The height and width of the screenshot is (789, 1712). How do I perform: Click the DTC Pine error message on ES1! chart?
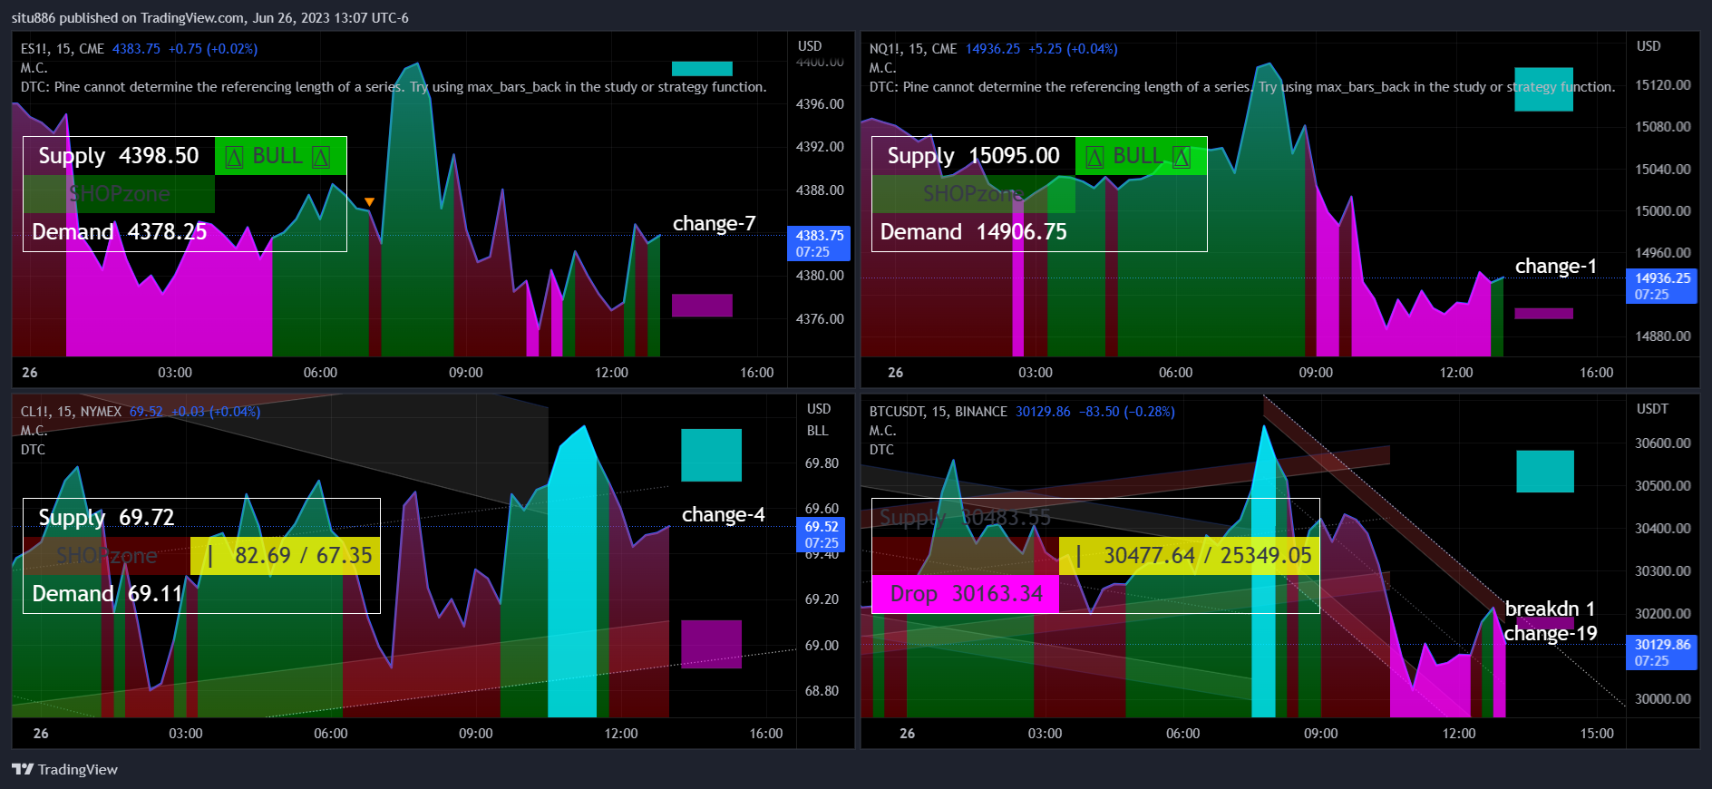coord(394,87)
